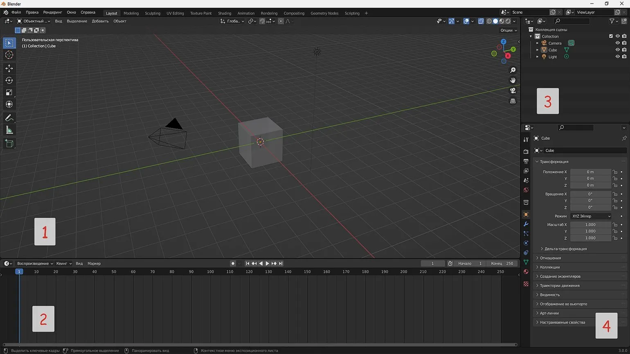630x354 pixels.
Task: Click the Add Cube tool icon
Action: [x=9, y=143]
